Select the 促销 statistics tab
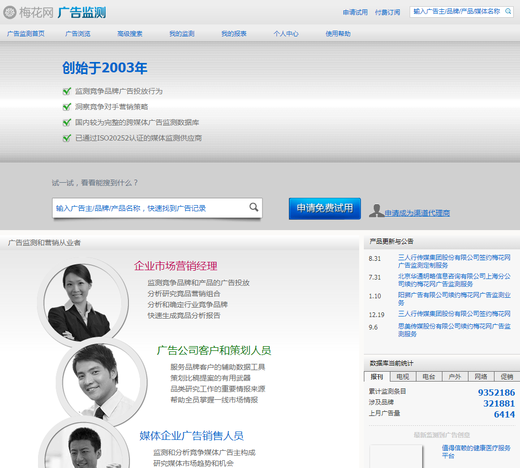The width and height of the screenshot is (520, 468). [507, 376]
